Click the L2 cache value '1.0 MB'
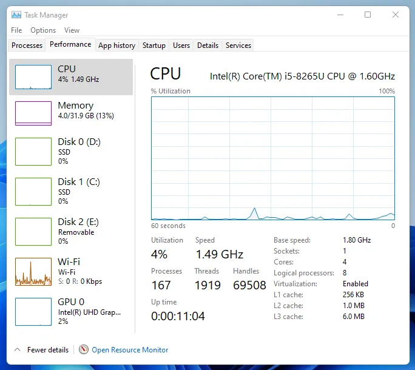The height and width of the screenshot is (370, 415). point(353,306)
